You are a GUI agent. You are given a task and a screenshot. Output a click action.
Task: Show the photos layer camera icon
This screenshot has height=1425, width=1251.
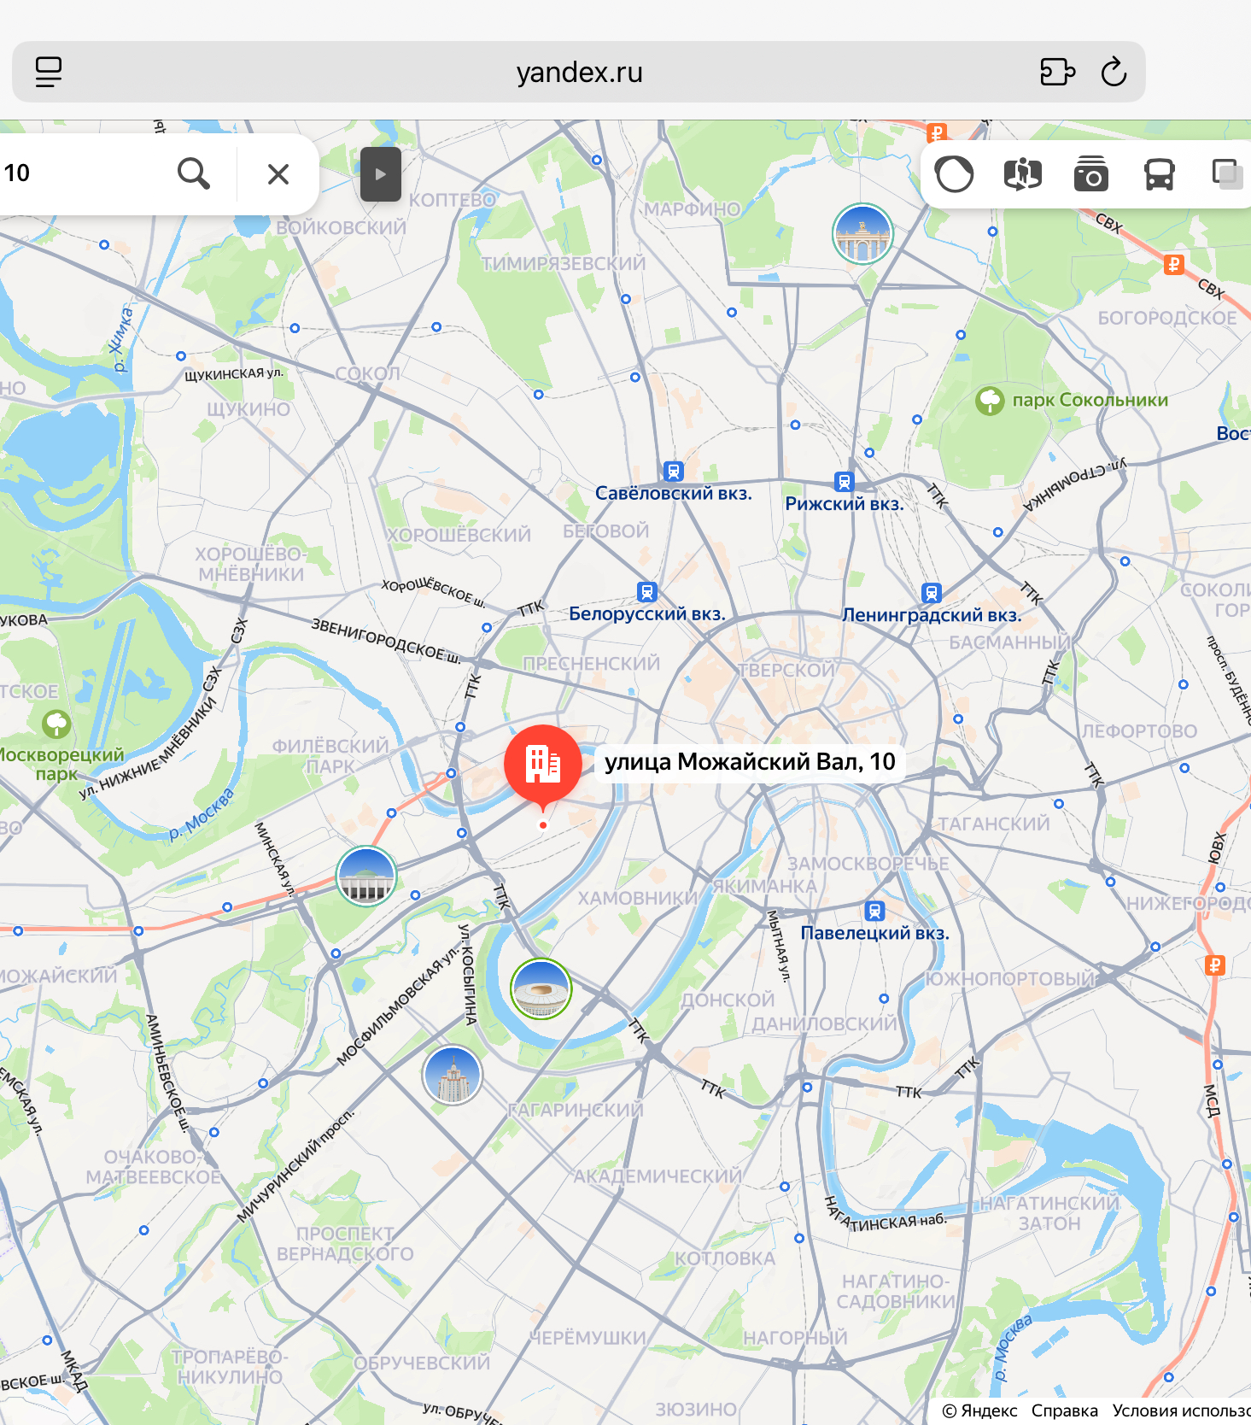1090,174
